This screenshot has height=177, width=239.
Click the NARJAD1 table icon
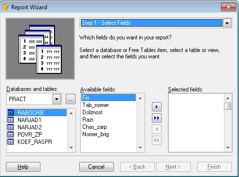click(x=11, y=120)
